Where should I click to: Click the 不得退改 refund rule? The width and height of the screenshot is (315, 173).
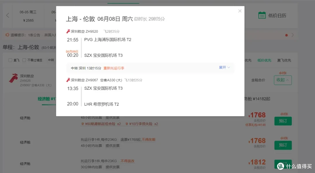click(127, 161)
